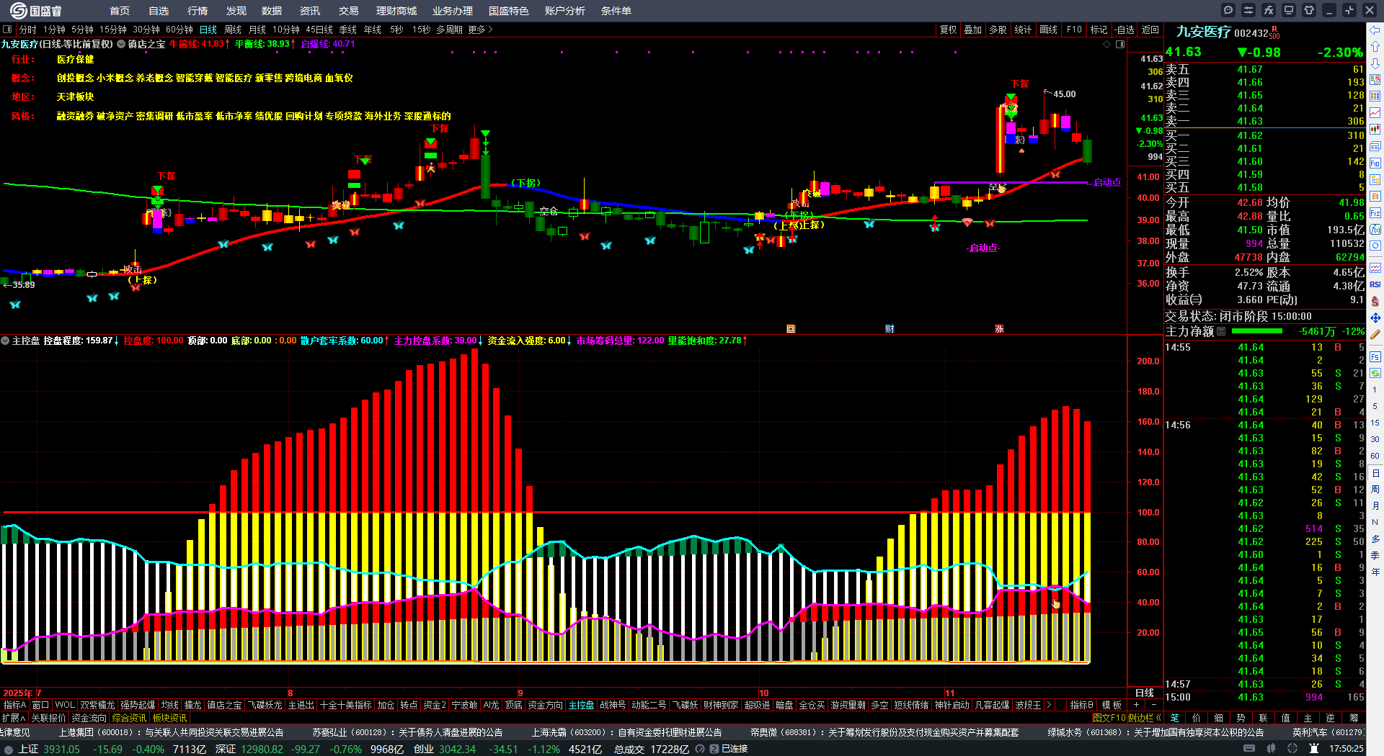Screen dimensions: 1384x756
Task: Click the 返回 button
Action: tap(1150, 30)
